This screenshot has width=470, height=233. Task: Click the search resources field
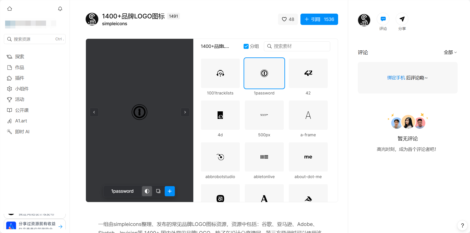tap(35, 39)
